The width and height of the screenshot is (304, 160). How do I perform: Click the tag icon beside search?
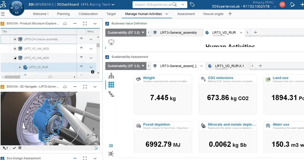192,5
